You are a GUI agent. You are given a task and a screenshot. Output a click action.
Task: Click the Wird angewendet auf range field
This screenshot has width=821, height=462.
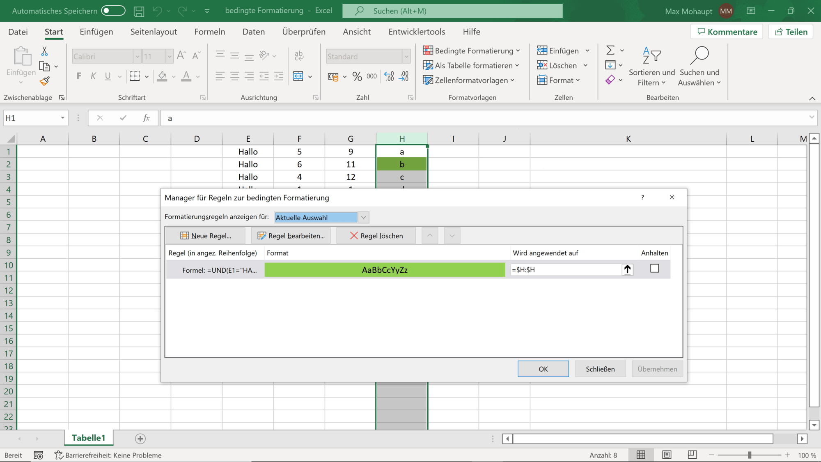click(565, 270)
